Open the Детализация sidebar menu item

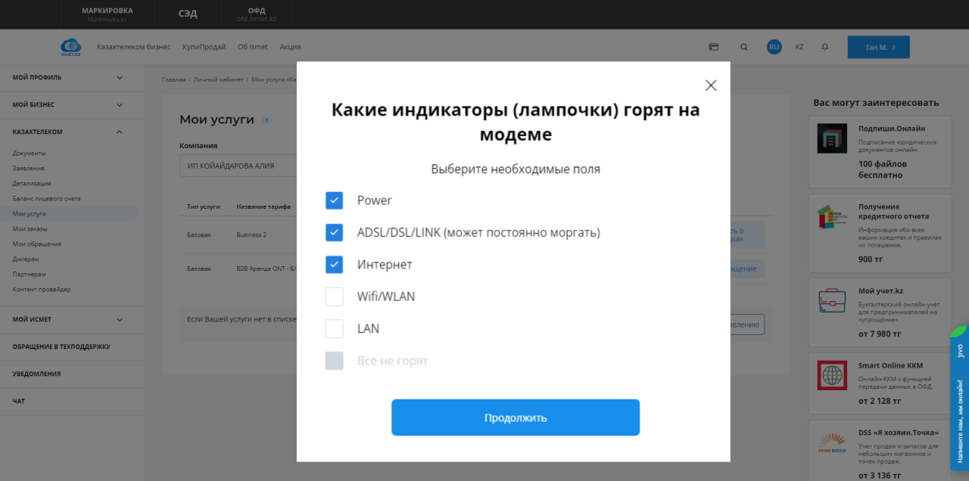[x=32, y=183]
